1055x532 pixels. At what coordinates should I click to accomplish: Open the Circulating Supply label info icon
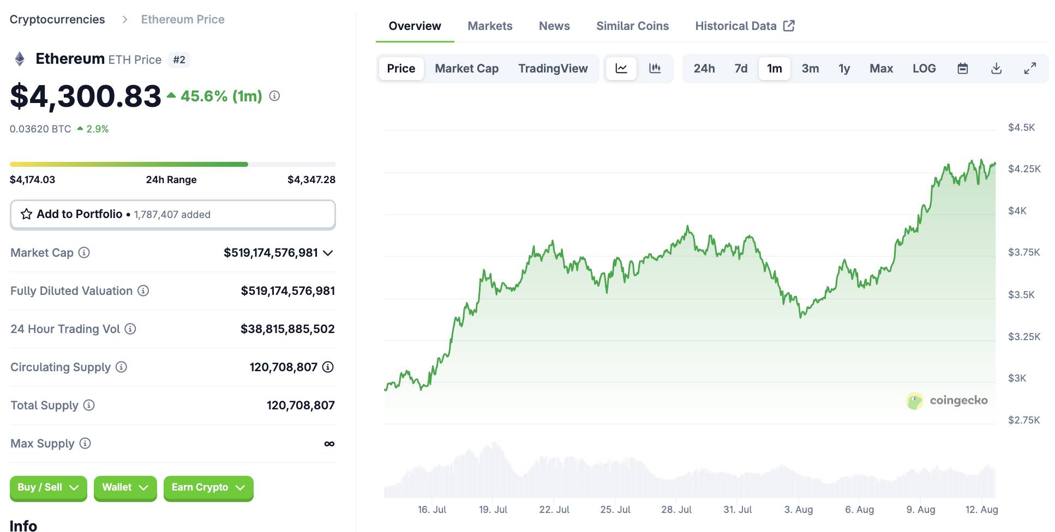coord(122,367)
